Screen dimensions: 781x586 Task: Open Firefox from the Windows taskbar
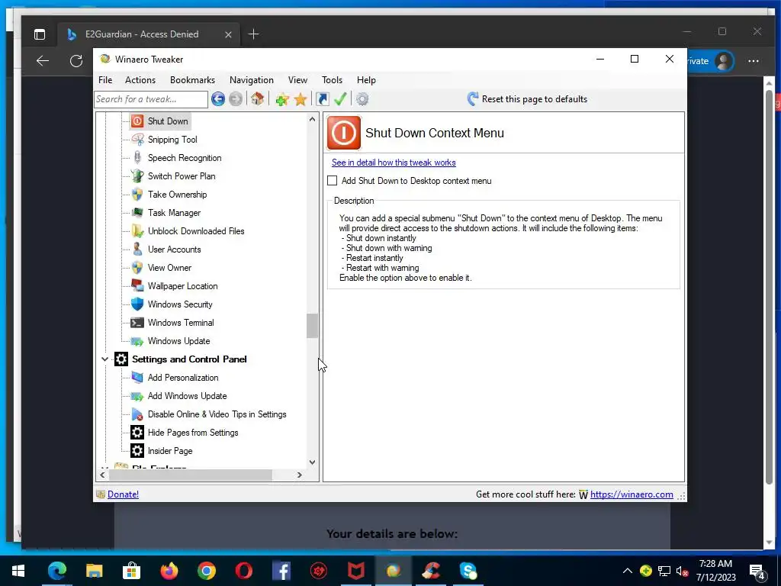coord(169,571)
